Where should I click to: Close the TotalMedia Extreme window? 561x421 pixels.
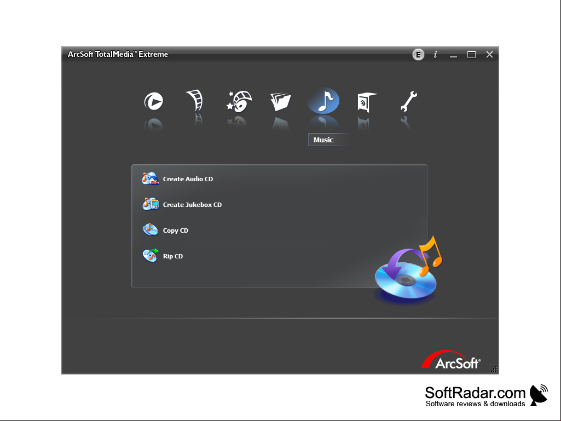pyautogui.click(x=489, y=54)
